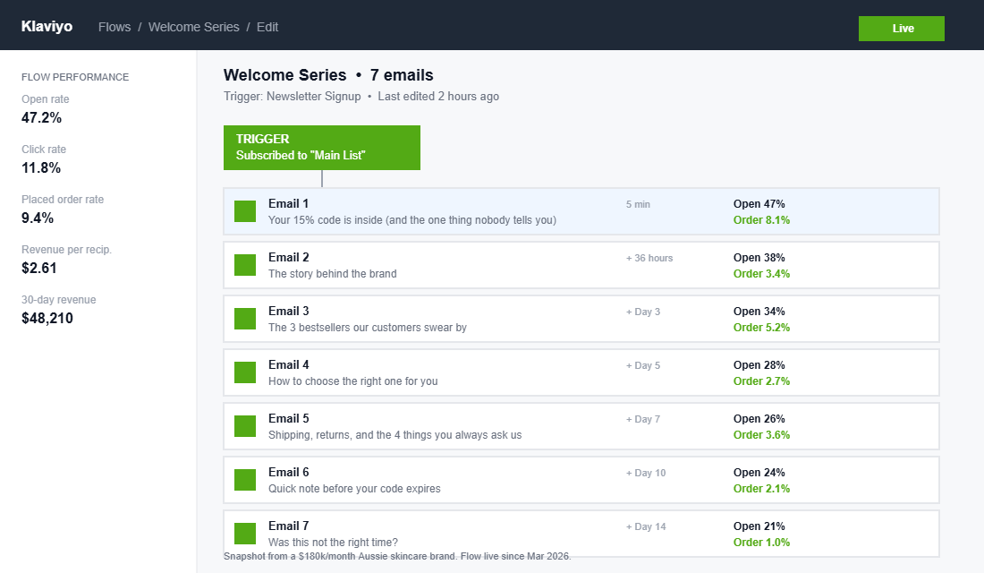984x573 pixels.
Task: Click the "Welcome Series • 7 emails" heading
Action: coord(328,75)
